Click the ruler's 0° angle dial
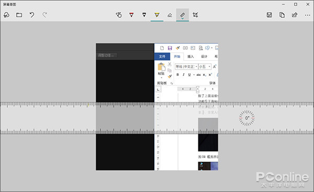The image size is (314, 192). 247,118
